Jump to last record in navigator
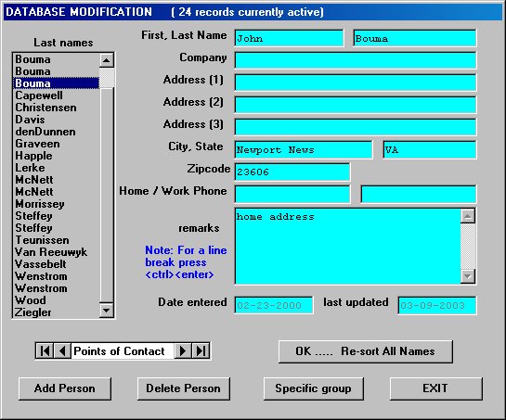506x420 pixels. click(201, 350)
